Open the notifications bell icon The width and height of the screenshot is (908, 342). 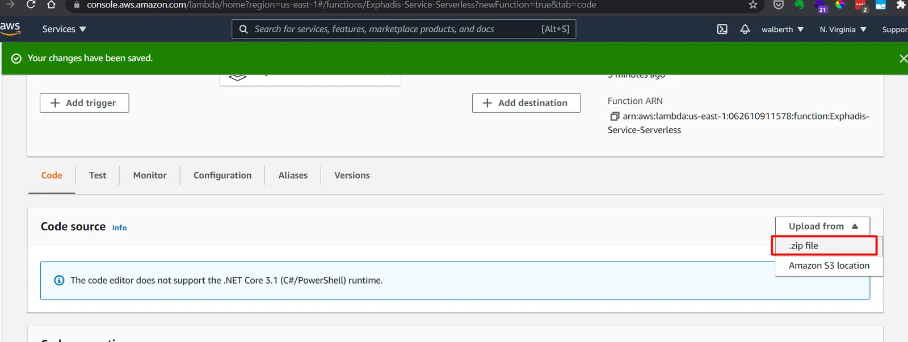(745, 29)
